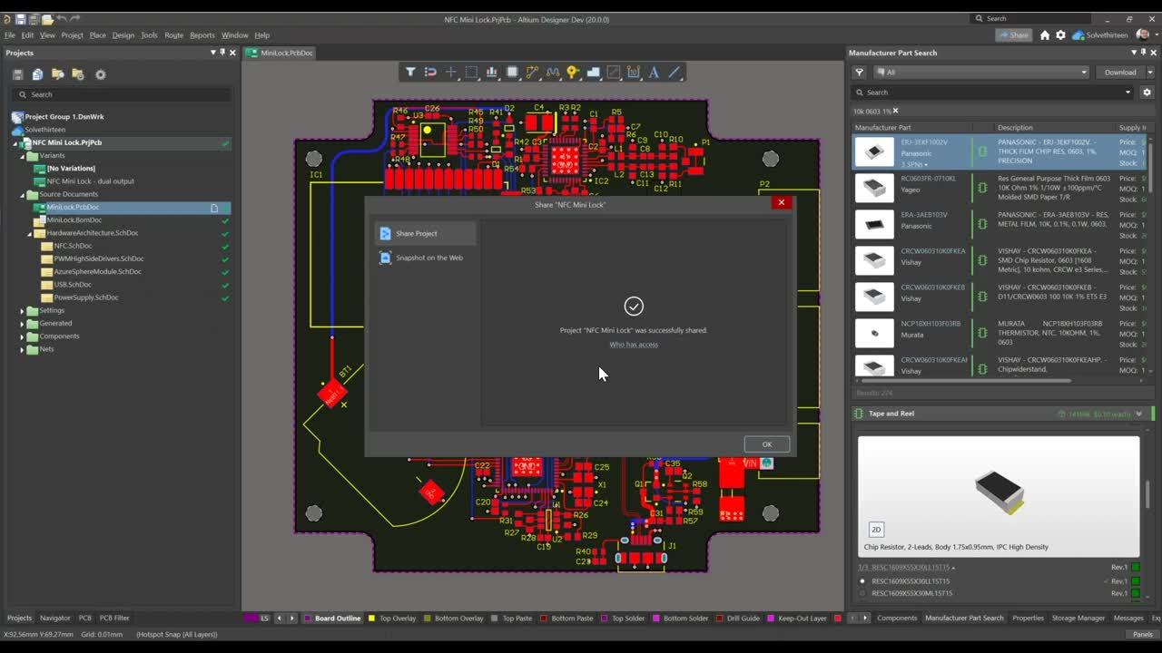Screen dimensions: 1162x653
Task: Click the filter icon in Manufacturer Part Search
Action: tap(859, 73)
